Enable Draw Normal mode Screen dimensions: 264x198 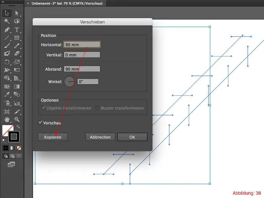(6, 156)
